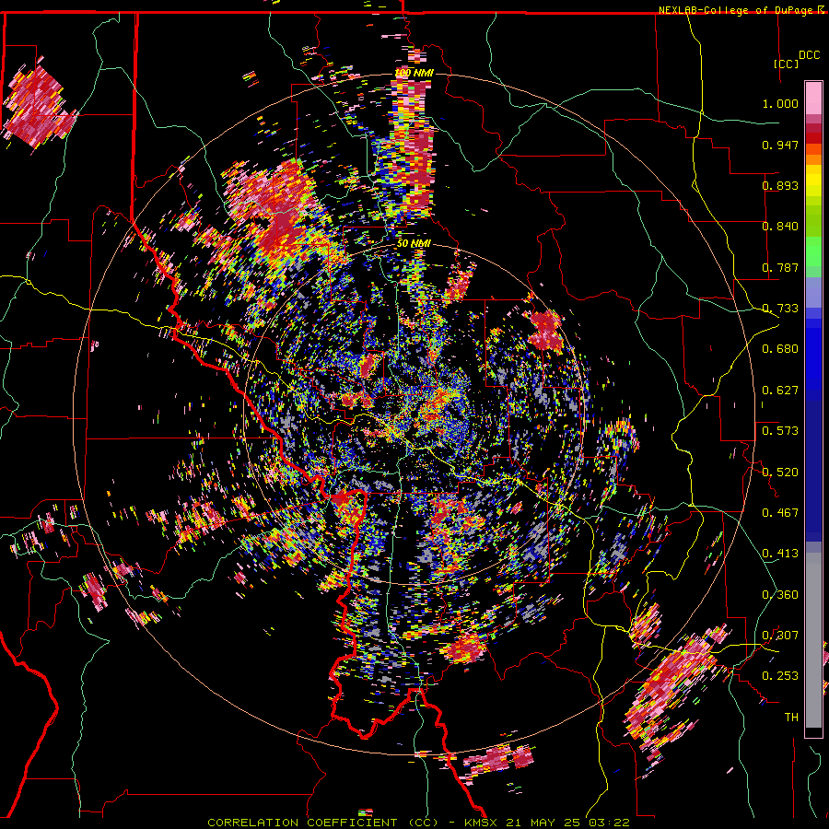
Task: Click the 0.733 value on the color scale
Action: 780,309
